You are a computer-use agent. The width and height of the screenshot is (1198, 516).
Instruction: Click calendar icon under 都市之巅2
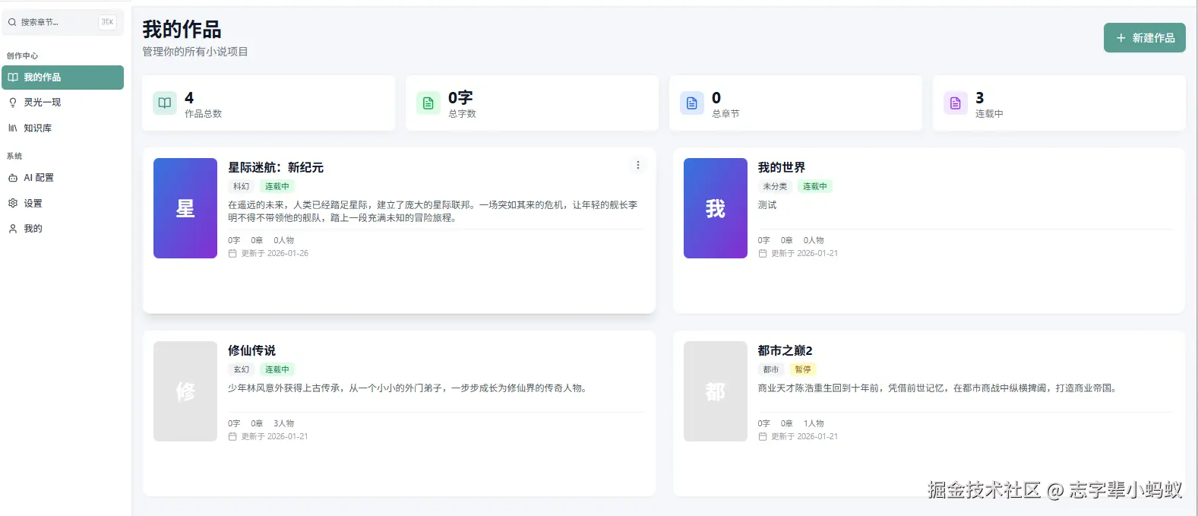(x=763, y=437)
